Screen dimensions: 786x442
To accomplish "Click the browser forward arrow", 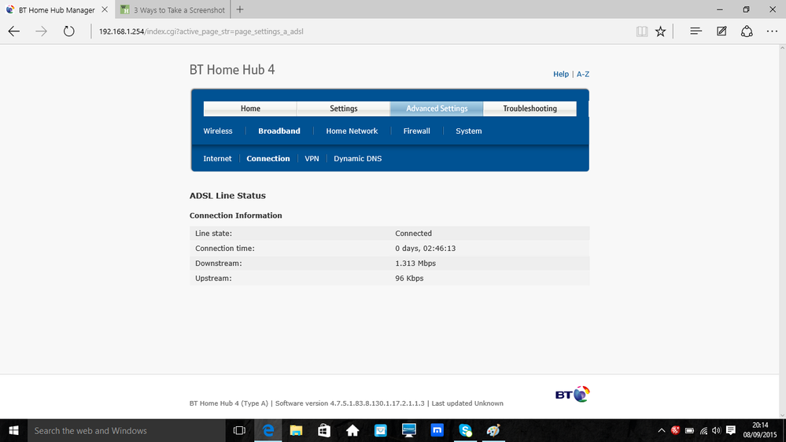I will (x=41, y=31).
